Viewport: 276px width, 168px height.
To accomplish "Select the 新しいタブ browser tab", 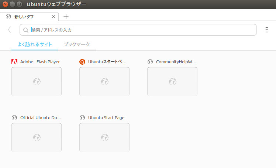I will 29,17.
